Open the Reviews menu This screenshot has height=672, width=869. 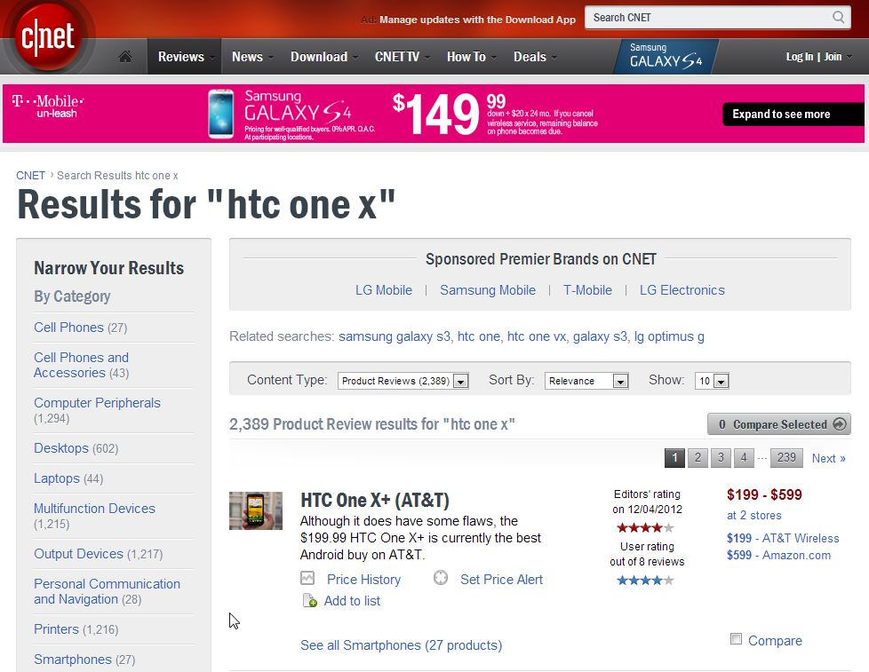click(184, 57)
